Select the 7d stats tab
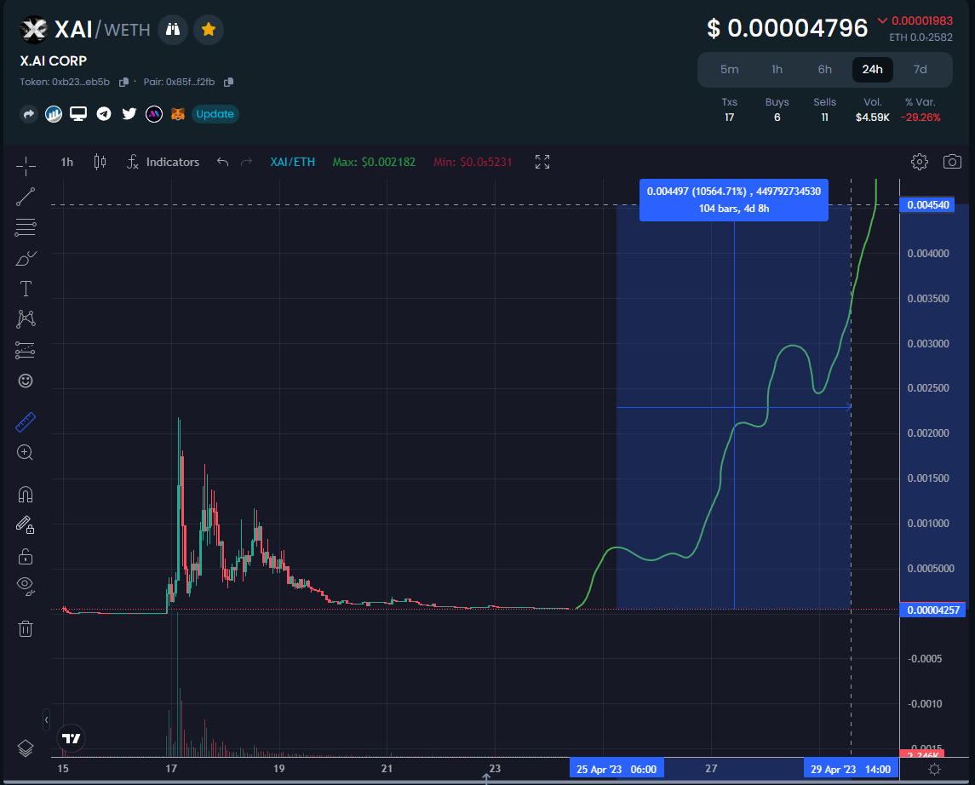 coord(920,70)
